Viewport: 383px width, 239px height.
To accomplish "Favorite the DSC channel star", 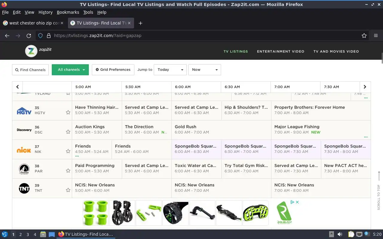I will (68, 132).
